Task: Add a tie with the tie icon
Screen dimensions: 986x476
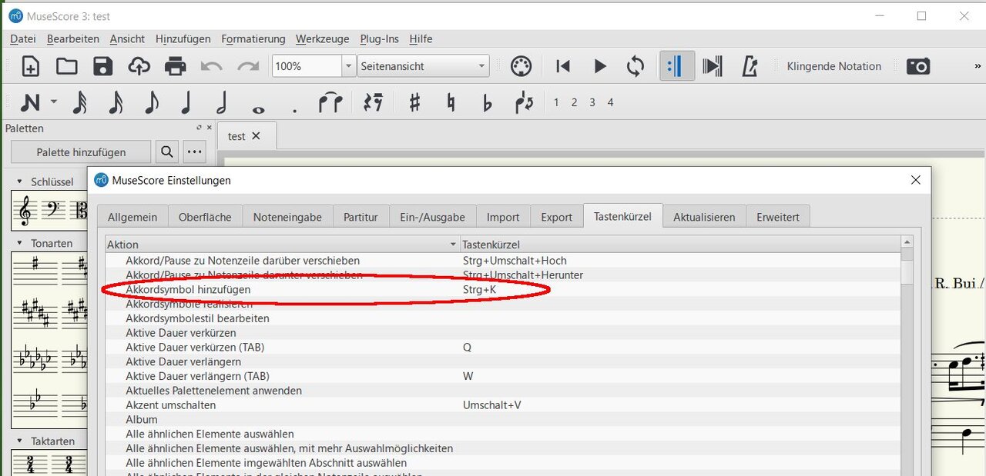Action: (330, 102)
